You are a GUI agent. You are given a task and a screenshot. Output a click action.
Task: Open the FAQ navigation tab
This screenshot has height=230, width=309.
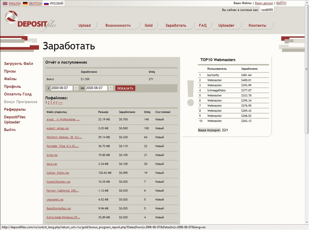[x=203, y=25]
